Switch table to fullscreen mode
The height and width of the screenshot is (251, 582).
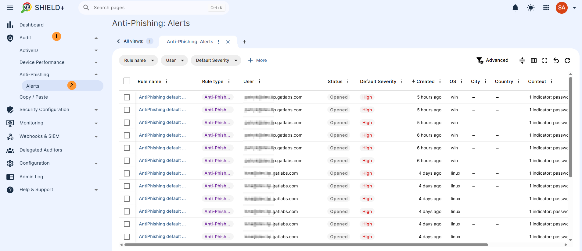click(x=545, y=61)
